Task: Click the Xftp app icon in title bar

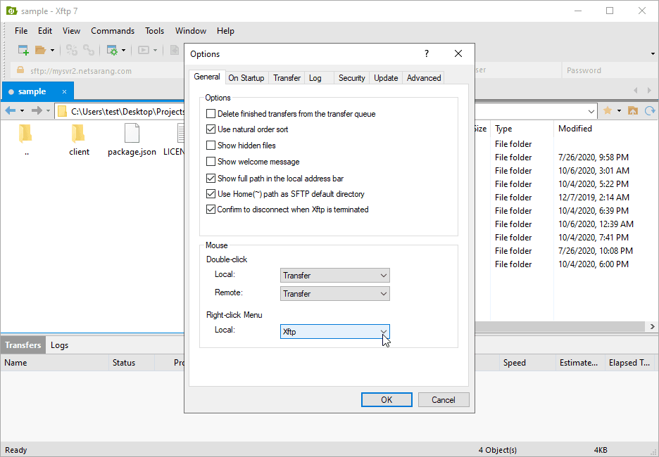Action: pos(11,11)
